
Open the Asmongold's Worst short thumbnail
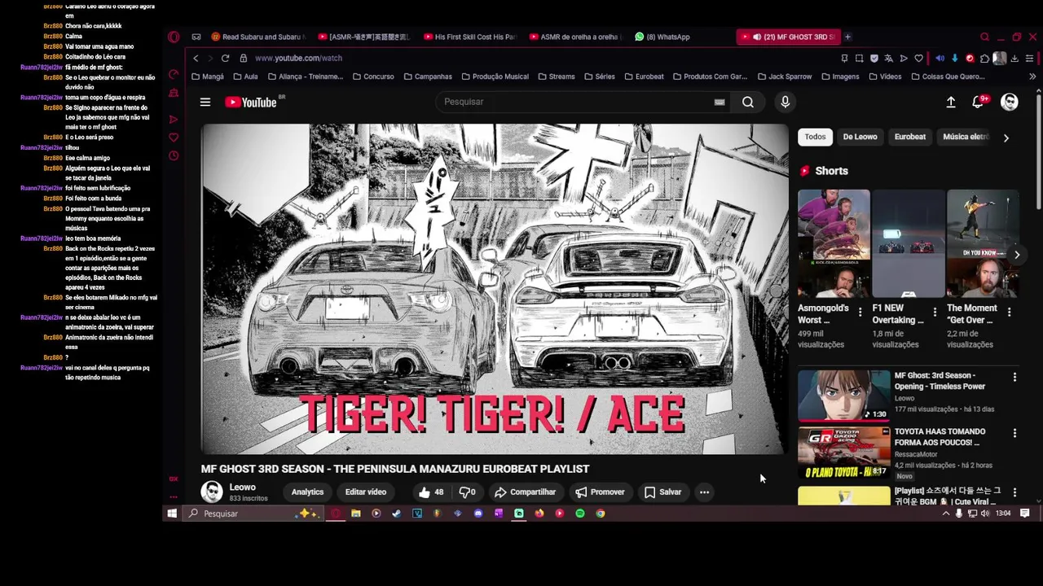[834, 243]
